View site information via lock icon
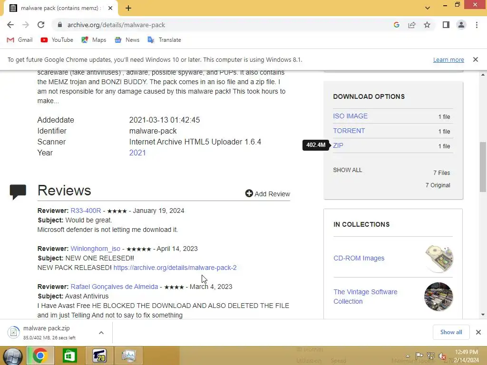This screenshot has height=365, width=487. pyautogui.click(x=60, y=25)
